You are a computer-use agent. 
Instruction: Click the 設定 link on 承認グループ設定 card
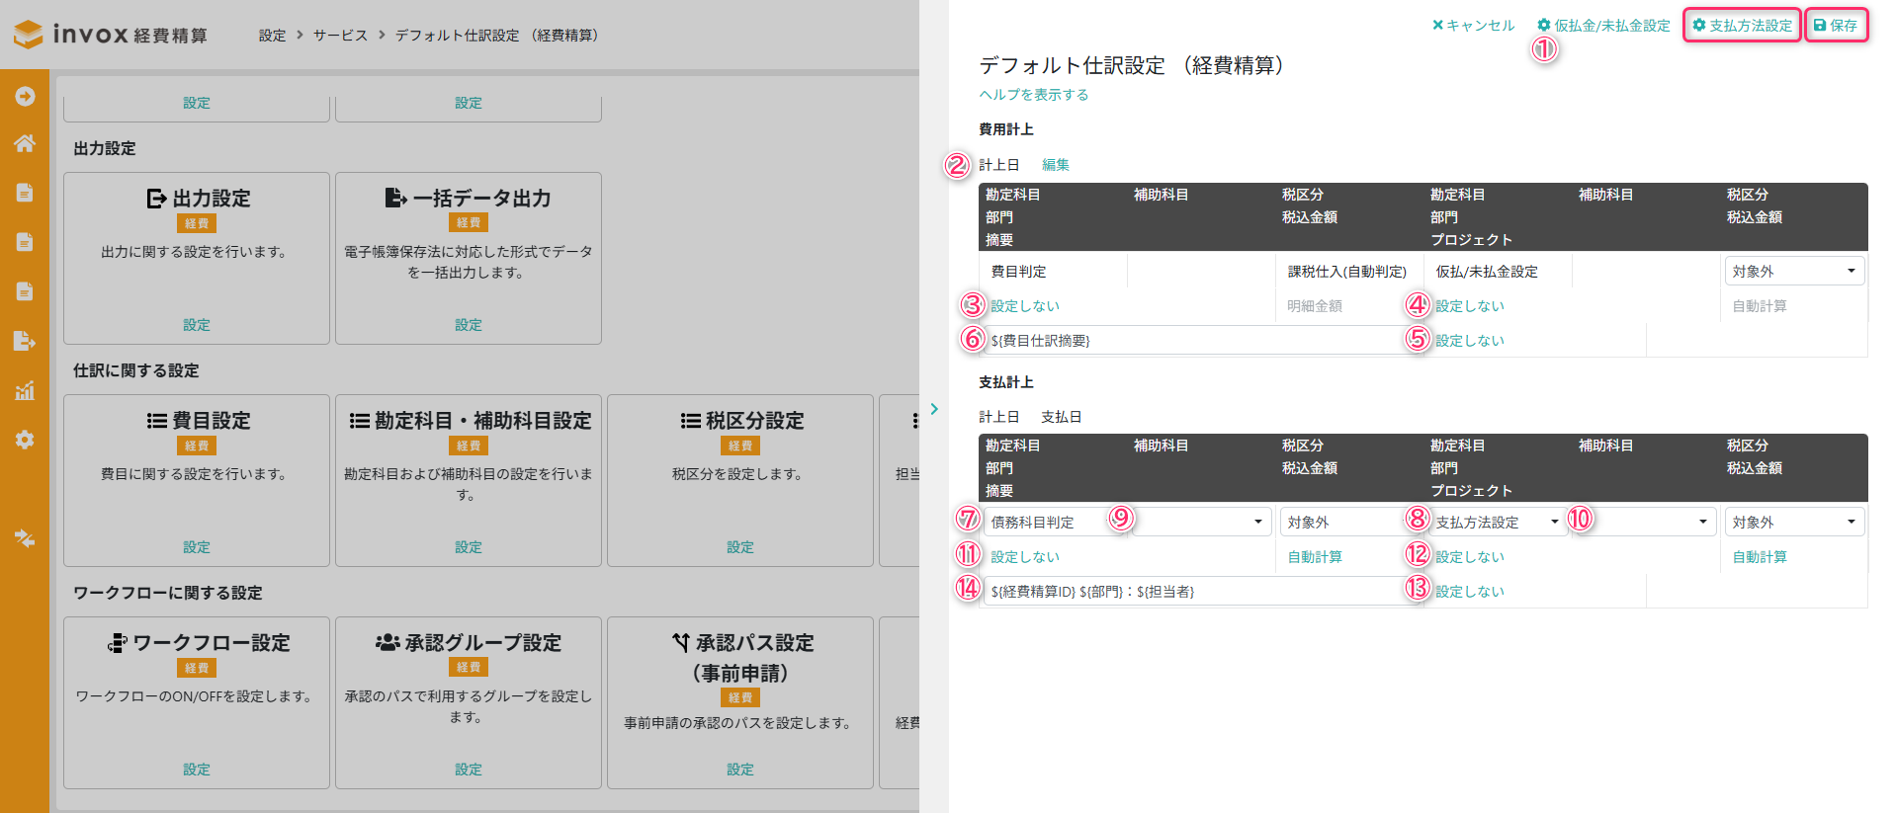(469, 770)
